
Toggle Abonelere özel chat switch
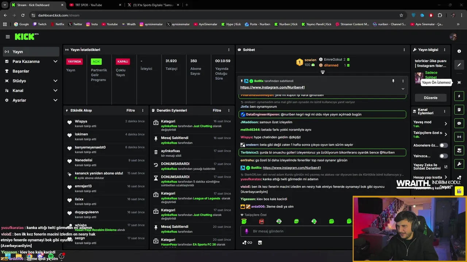coord(443,146)
